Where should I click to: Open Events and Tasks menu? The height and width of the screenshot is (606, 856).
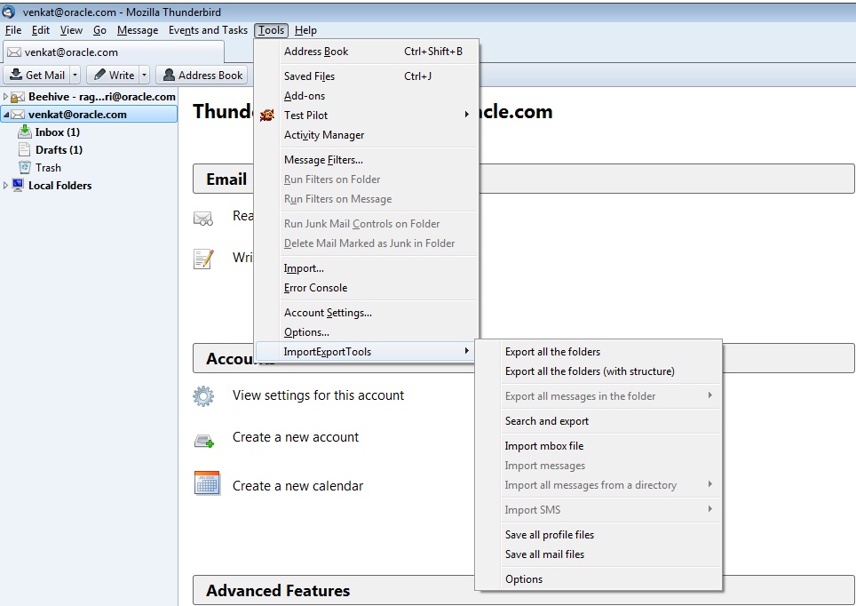click(208, 30)
